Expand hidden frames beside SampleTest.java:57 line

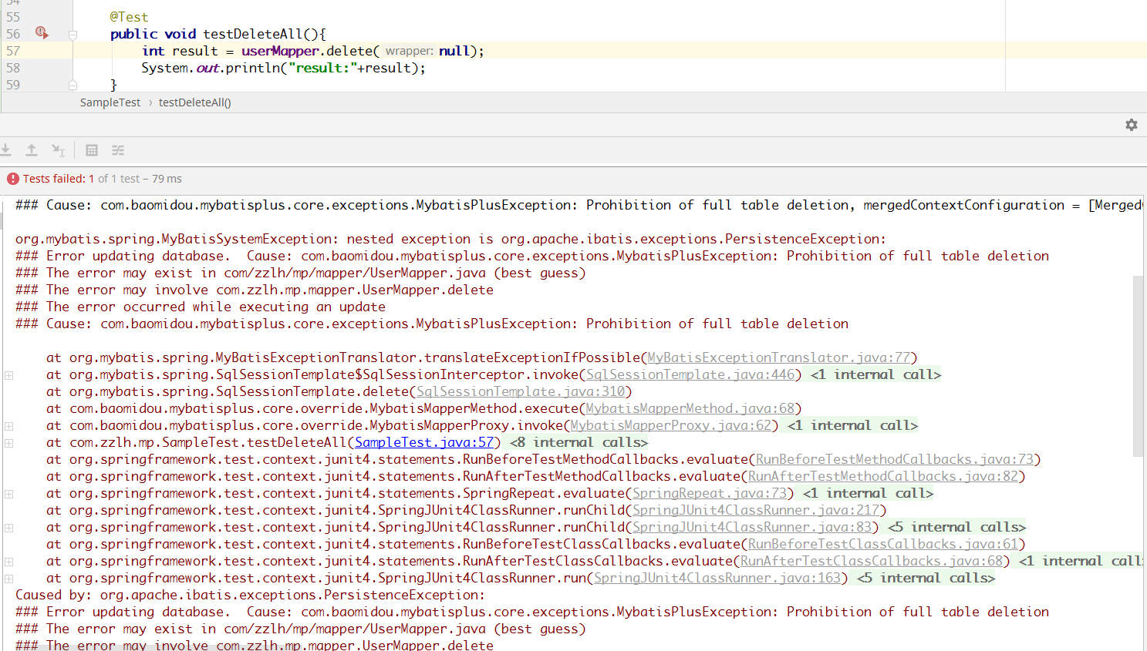9,443
